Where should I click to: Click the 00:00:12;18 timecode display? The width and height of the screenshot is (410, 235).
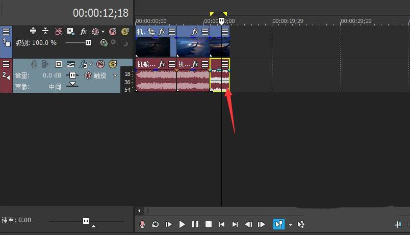click(100, 13)
